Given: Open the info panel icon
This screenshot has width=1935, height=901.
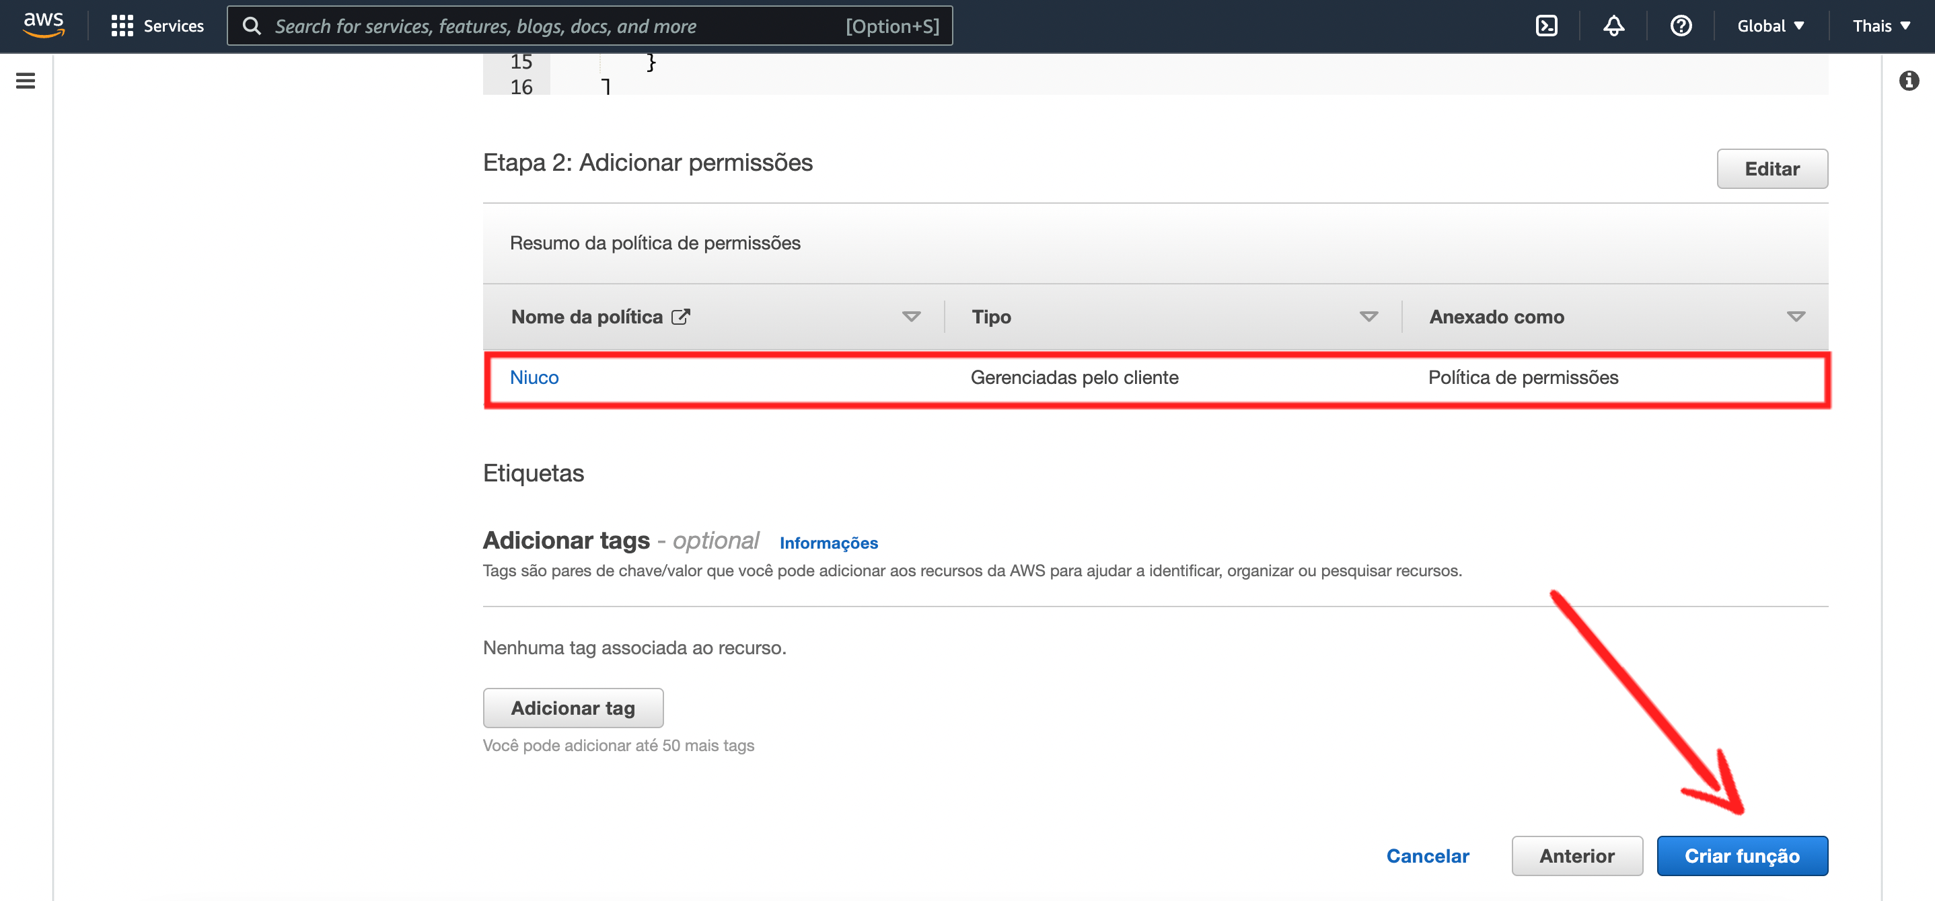Looking at the screenshot, I should (x=1908, y=80).
